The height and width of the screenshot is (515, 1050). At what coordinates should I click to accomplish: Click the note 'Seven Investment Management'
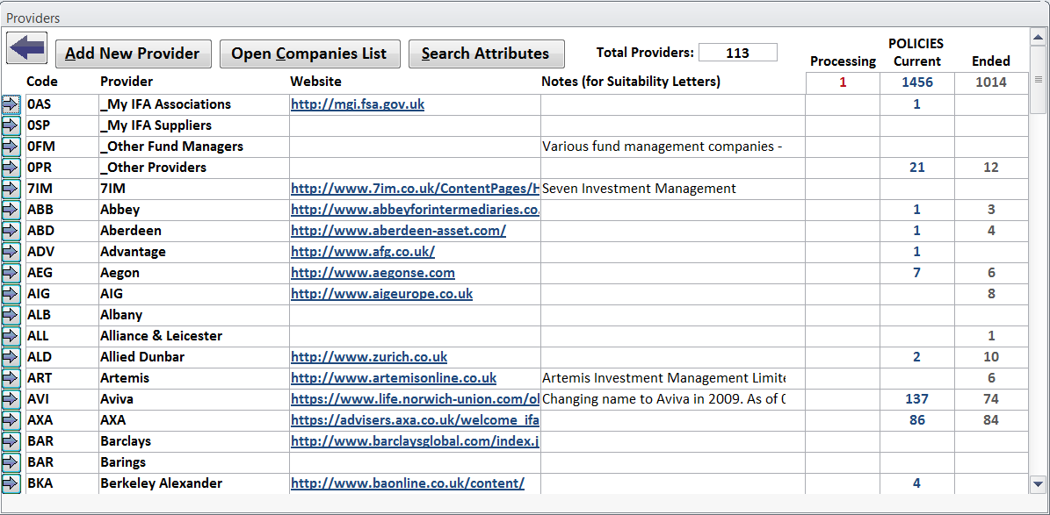pyautogui.click(x=639, y=189)
